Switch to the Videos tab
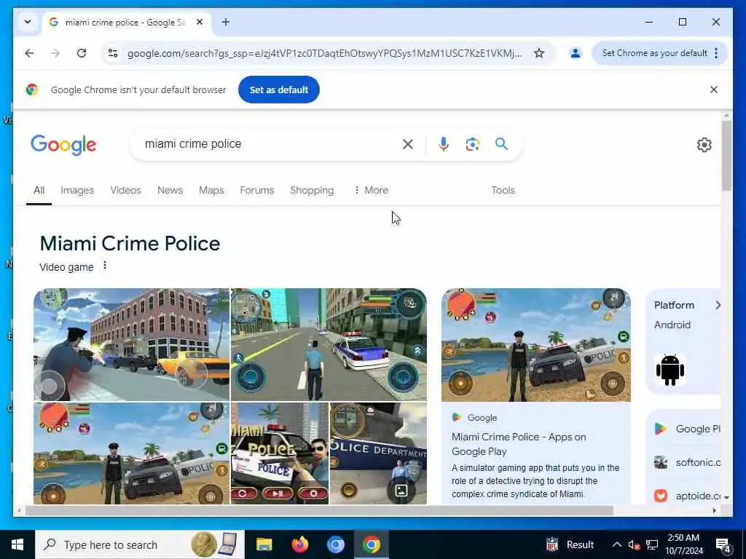Viewport: 746px width, 559px height. point(125,190)
